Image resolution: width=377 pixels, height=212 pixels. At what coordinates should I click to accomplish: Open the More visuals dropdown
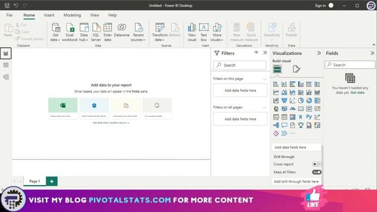217,32
